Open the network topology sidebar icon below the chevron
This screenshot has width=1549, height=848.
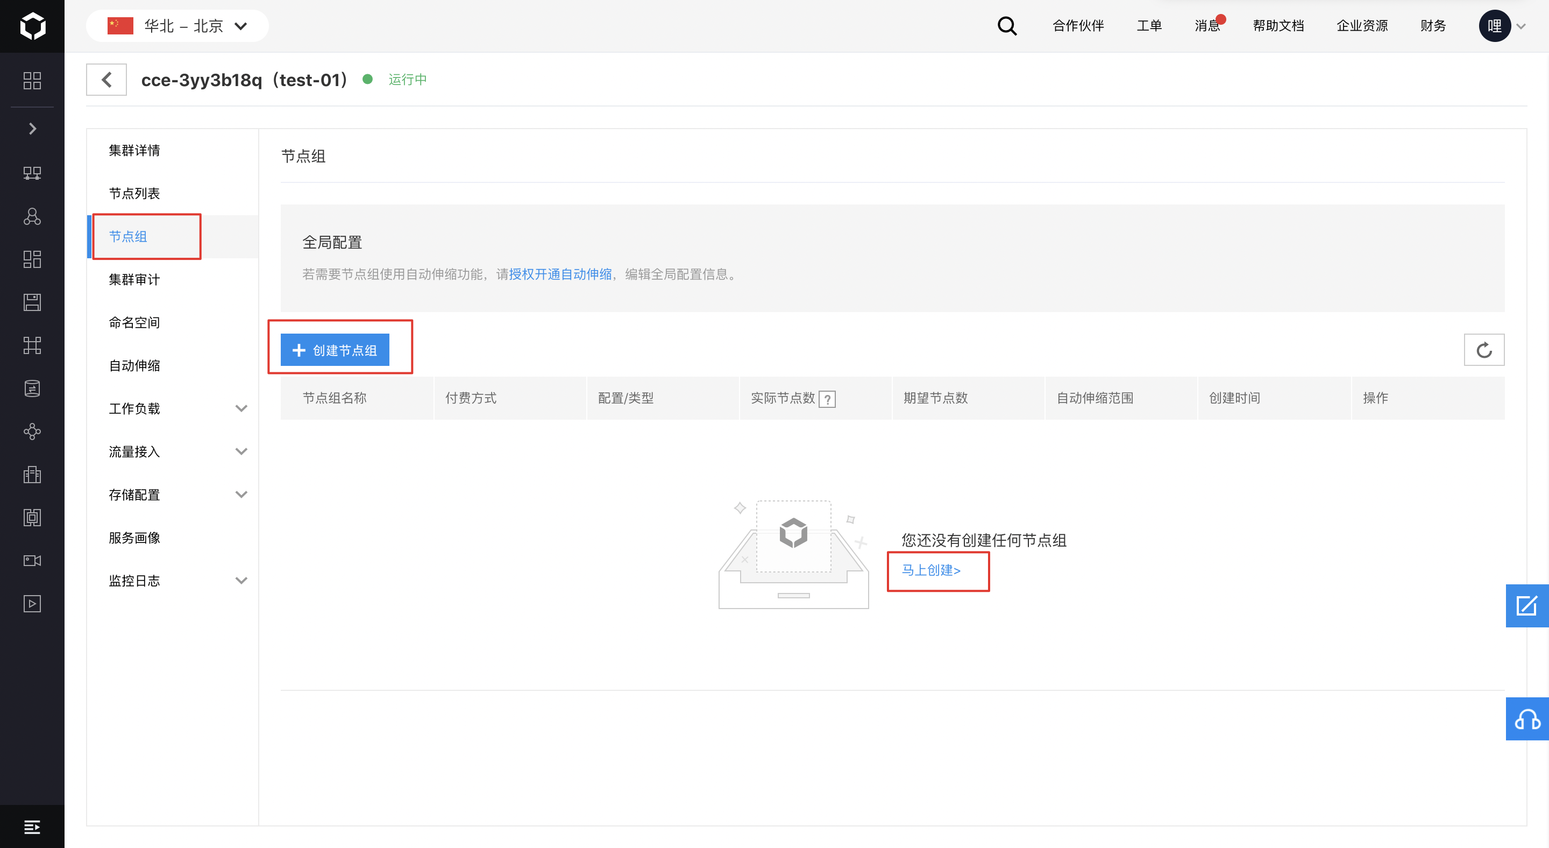[x=32, y=173]
